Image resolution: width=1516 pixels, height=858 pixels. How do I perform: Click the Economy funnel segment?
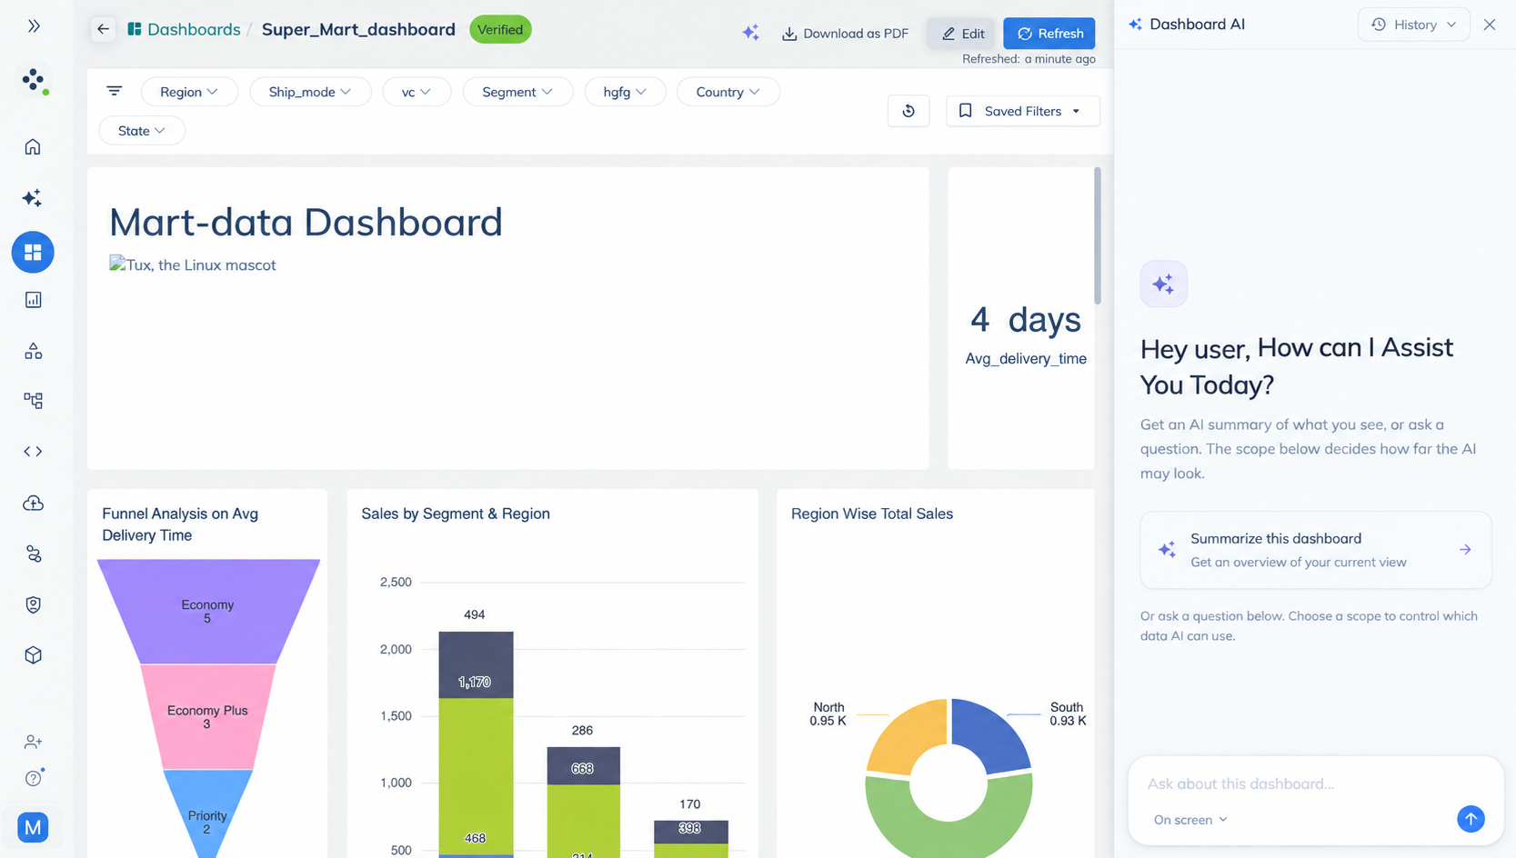click(208, 611)
